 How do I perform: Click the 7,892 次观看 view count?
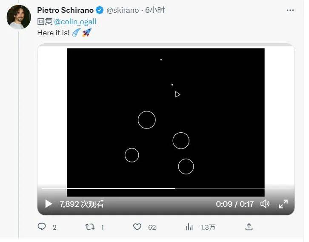tap(82, 204)
